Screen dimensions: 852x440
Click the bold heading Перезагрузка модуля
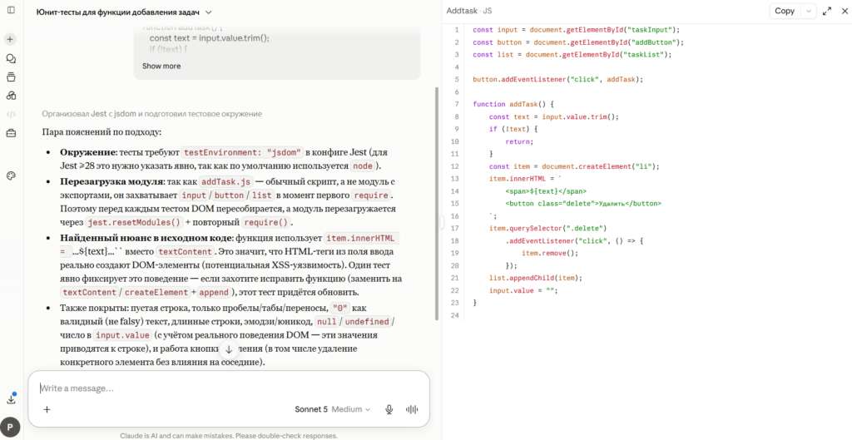[111, 180]
